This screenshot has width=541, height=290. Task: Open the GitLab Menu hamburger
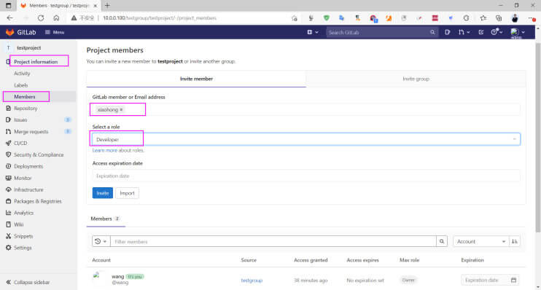click(x=55, y=32)
